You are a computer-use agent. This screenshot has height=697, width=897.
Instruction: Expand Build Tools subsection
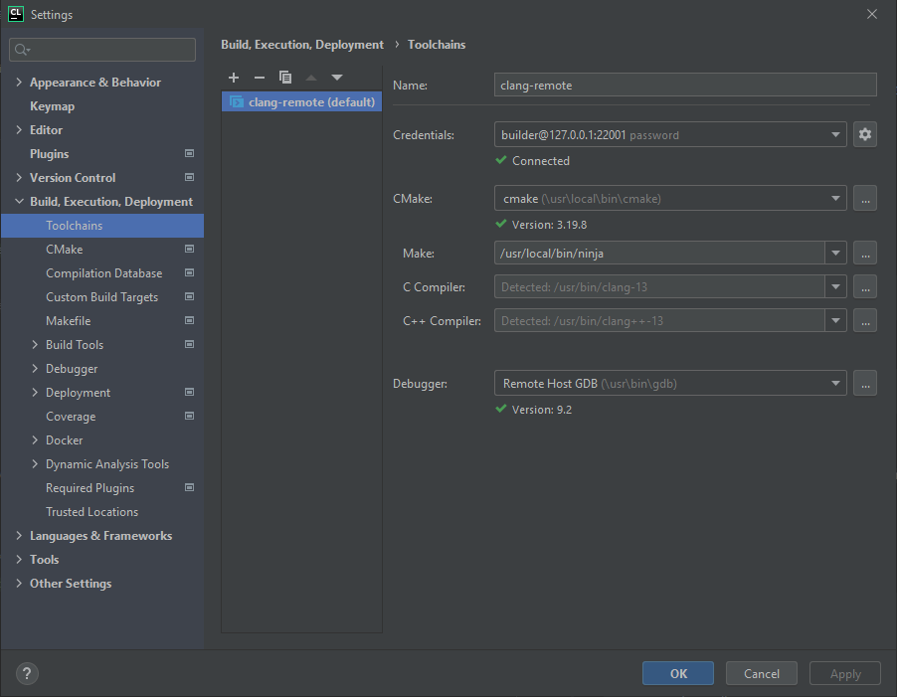(35, 344)
